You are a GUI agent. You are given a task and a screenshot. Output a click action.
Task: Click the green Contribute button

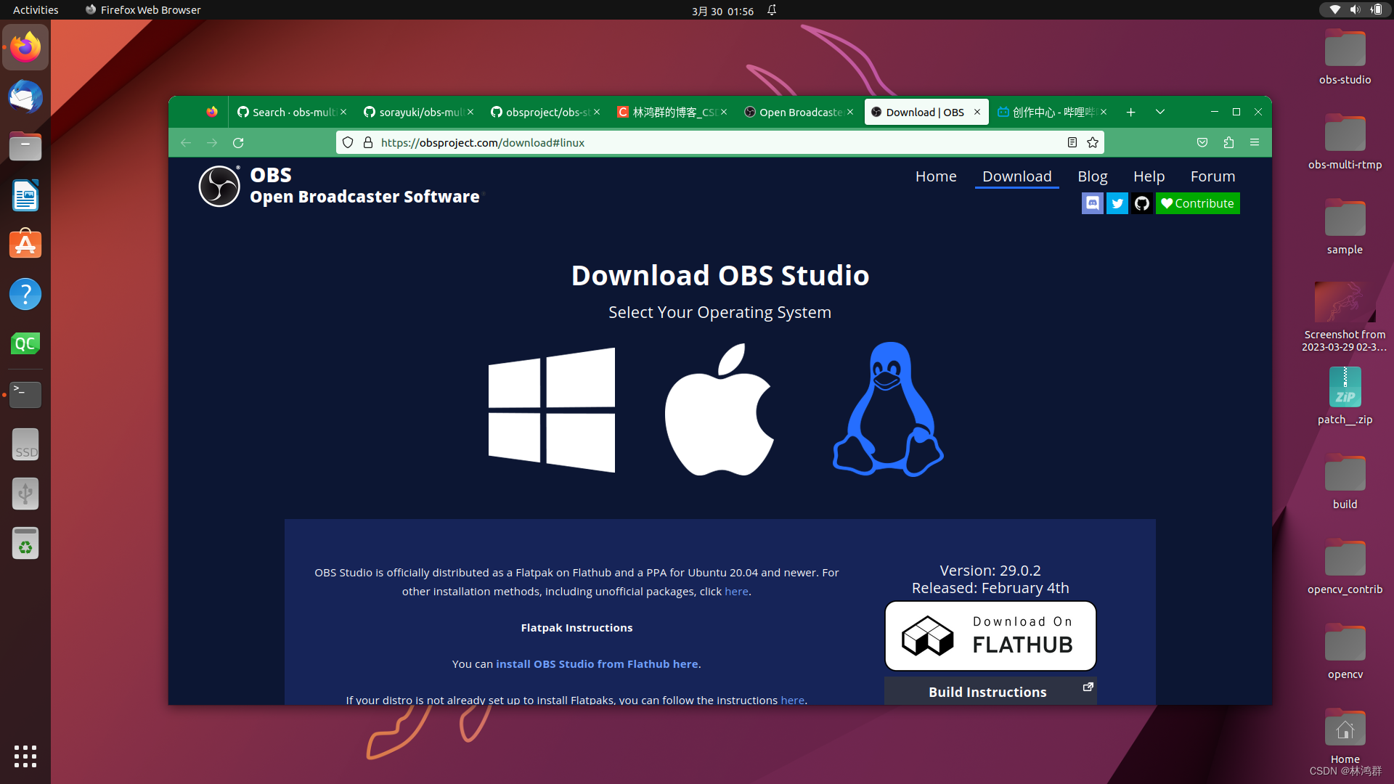pos(1197,203)
